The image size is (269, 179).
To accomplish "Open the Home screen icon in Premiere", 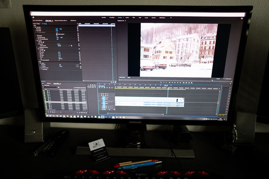I will (33, 17).
